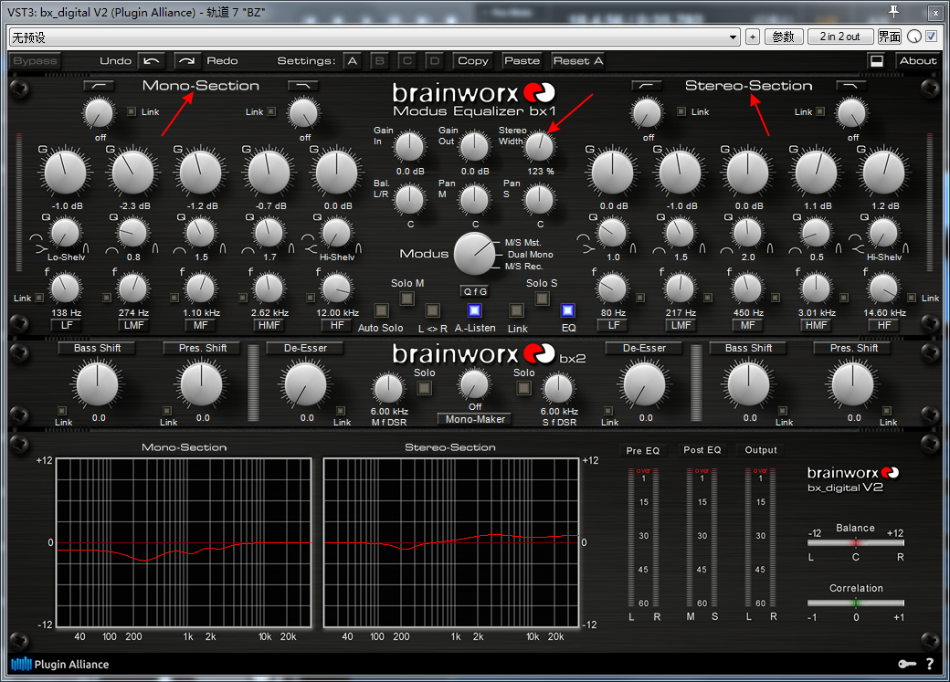Click the Gain Out knob

tap(474, 147)
